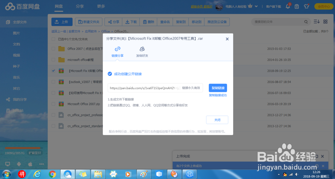Click the 关闭 button in dialog
This screenshot has height=179, width=335.
point(217,120)
